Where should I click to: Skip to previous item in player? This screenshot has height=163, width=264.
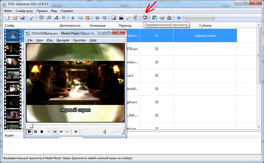(x=49, y=131)
